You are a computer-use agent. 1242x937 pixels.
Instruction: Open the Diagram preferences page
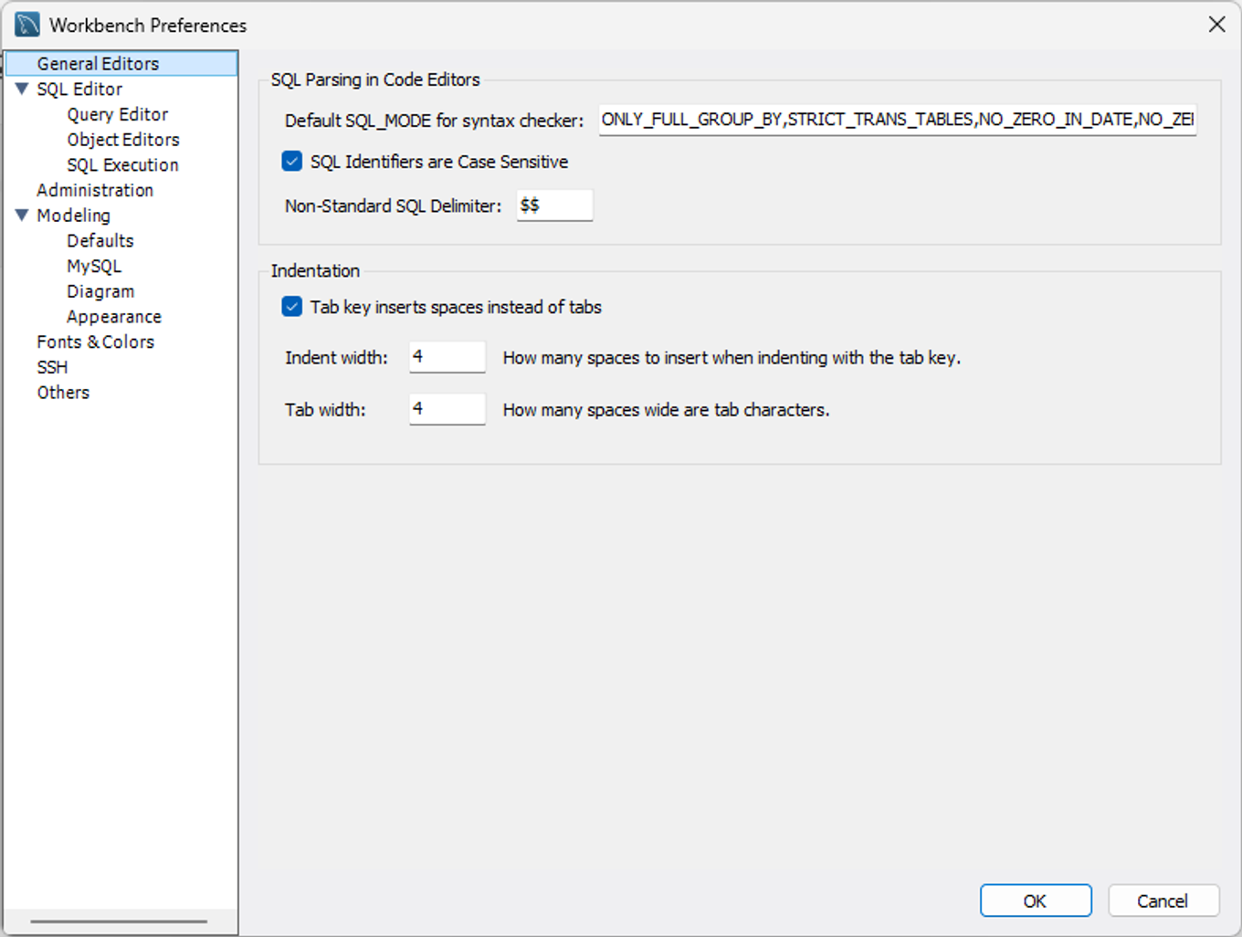pos(100,291)
